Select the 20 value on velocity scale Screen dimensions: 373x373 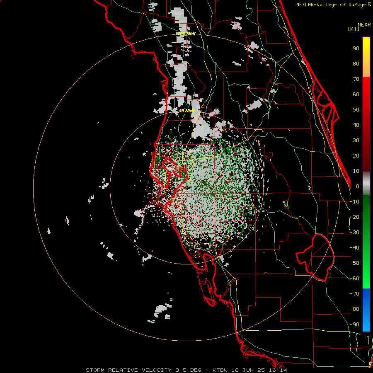click(356, 156)
